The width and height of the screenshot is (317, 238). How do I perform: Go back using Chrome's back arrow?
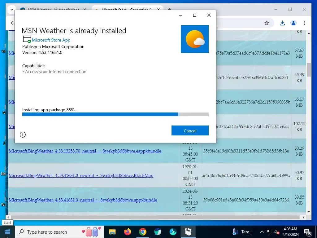click(x=12, y=23)
